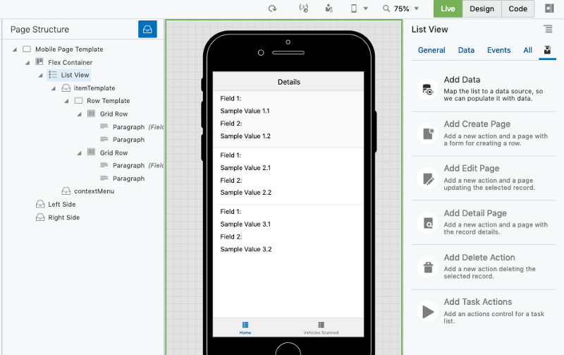Open the 75% zoom level dropdown
This screenshot has width=564, height=355.
(x=401, y=8)
